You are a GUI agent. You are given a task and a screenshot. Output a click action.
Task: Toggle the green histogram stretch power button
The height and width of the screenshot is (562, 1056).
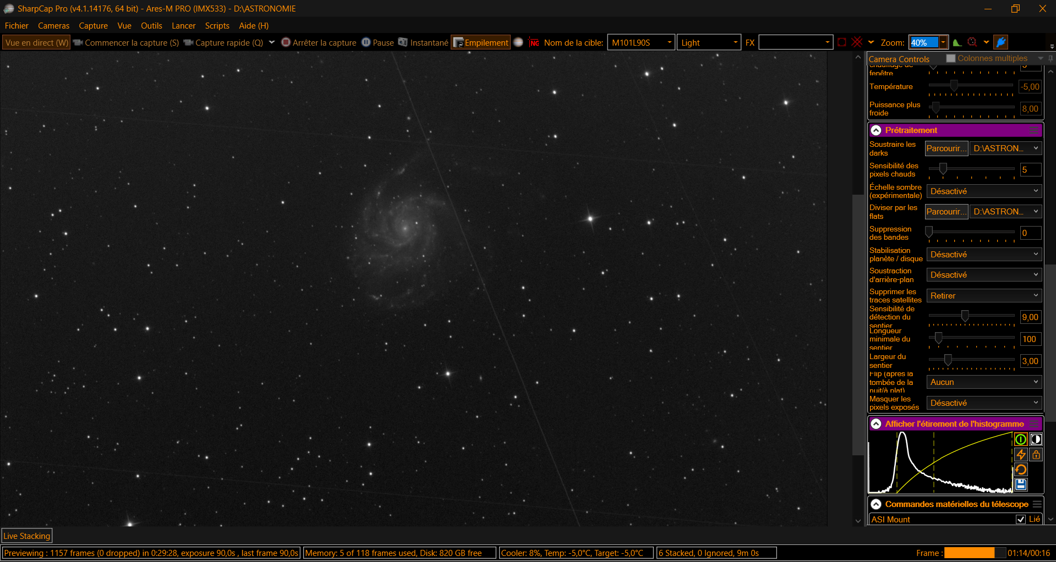[x=1020, y=439]
